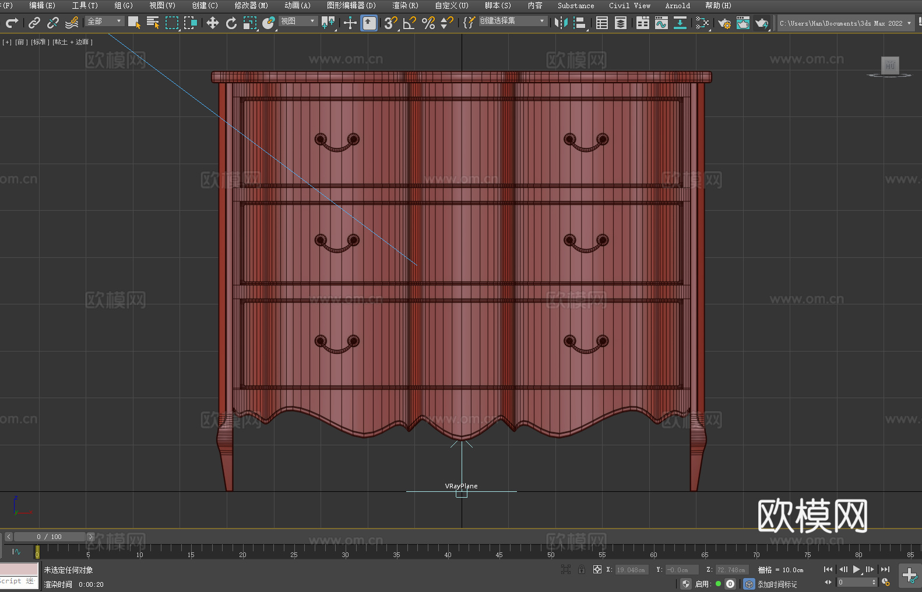Click Render Production teapot icon
The height and width of the screenshot is (592, 922).
tap(762, 23)
